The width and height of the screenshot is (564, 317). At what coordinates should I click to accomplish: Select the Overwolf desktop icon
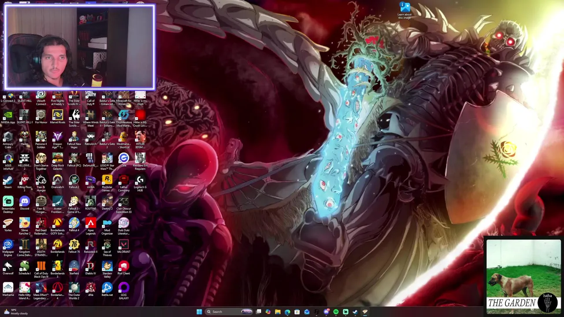click(x=8, y=269)
